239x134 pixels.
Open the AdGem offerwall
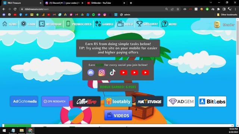point(181,101)
